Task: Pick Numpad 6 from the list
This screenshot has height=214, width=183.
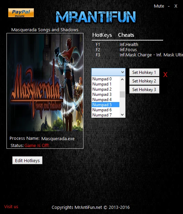Action: coord(105,110)
